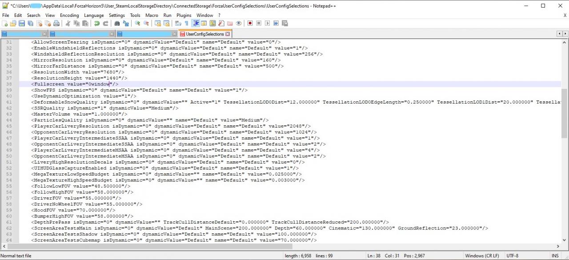Close the UserConfigSelections tab with X
The width and height of the screenshot is (569, 260).
coord(228,34)
